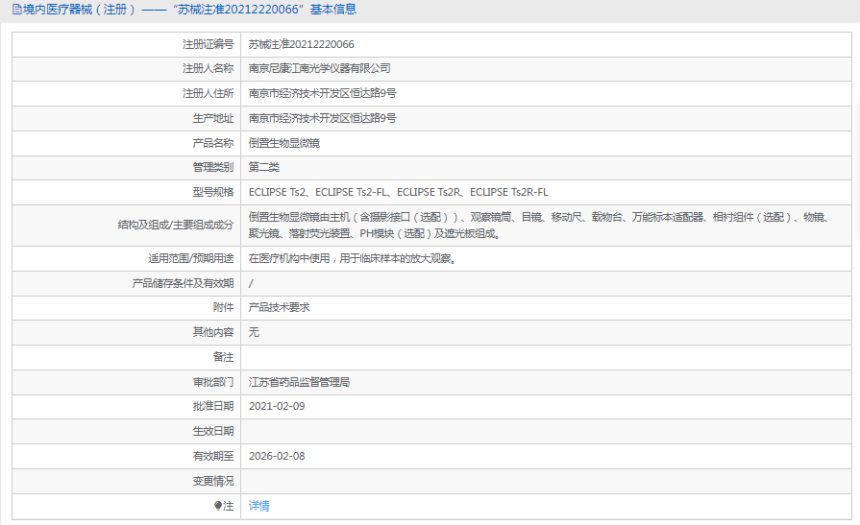Click the 型号规格 label
This screenshot has width=860, height=525.
coord(212,192)
